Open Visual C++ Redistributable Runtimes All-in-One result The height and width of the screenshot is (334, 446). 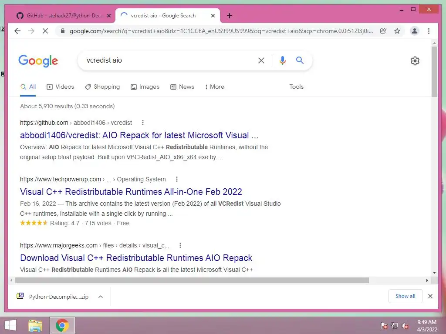[131, 192]
